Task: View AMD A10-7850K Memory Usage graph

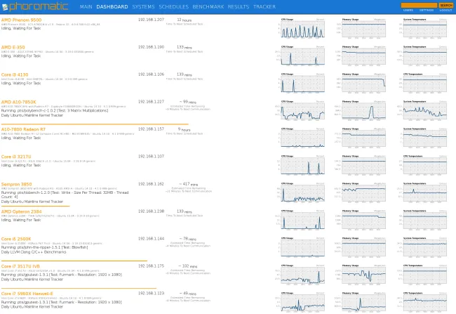Action: tap(363, 111)
